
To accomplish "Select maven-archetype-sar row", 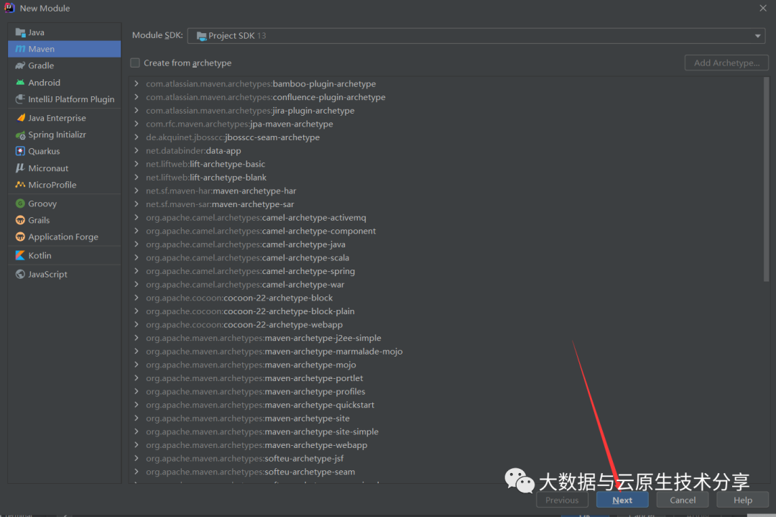I will point(446,204).
